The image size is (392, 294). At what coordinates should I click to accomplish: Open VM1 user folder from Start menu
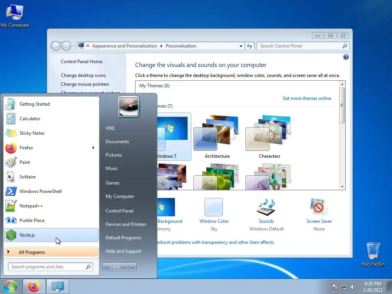[x=110, y=128]
